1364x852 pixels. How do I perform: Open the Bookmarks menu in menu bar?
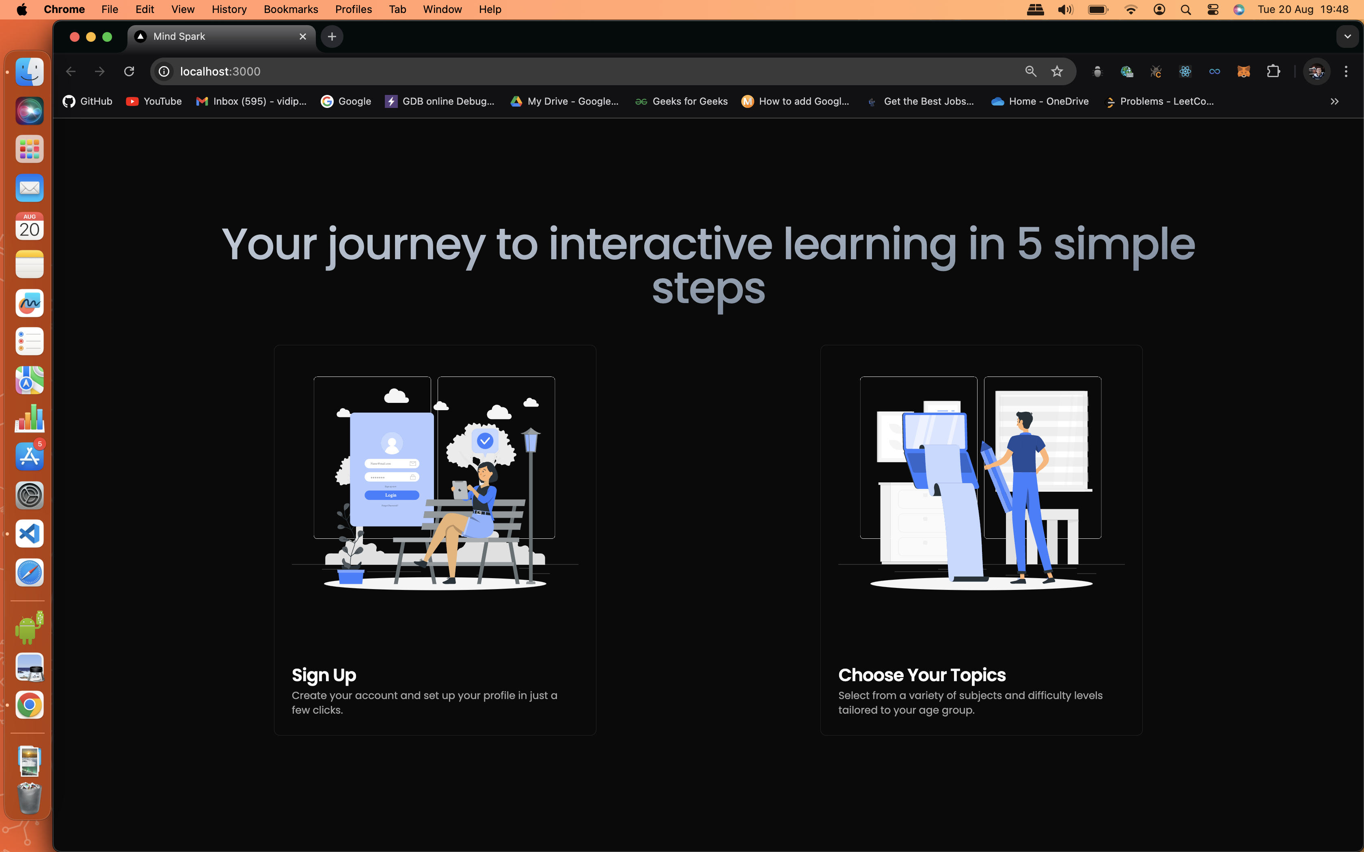click(290, 9)
